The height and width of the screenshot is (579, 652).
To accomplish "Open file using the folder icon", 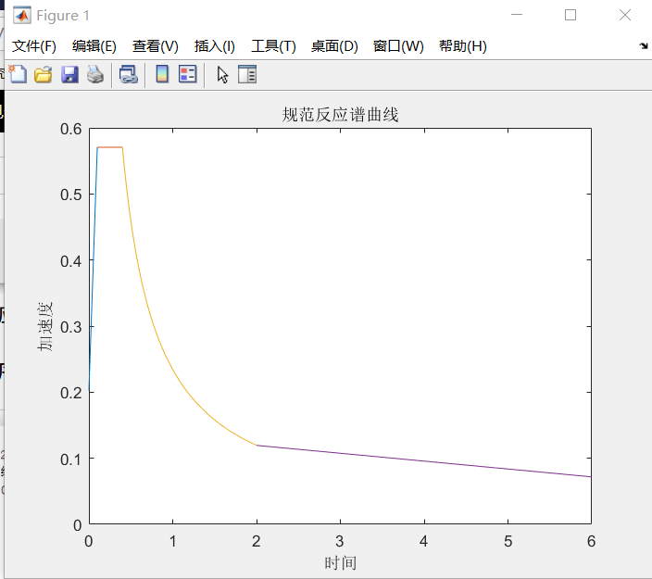I will [x=44, y=75].
